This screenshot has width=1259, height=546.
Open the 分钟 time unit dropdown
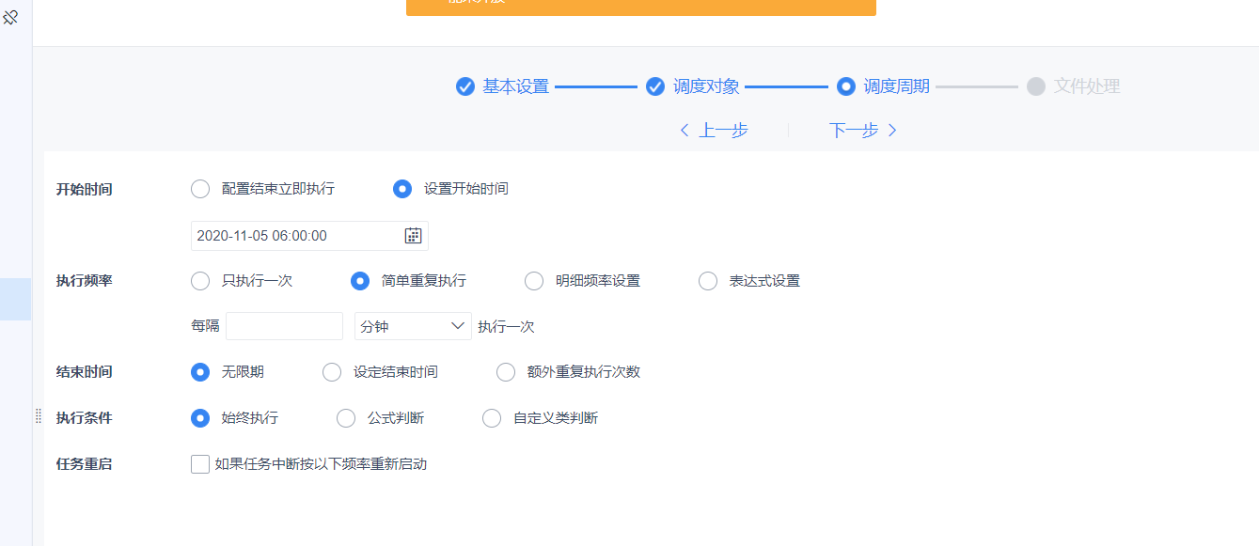[x=413, y=326]
